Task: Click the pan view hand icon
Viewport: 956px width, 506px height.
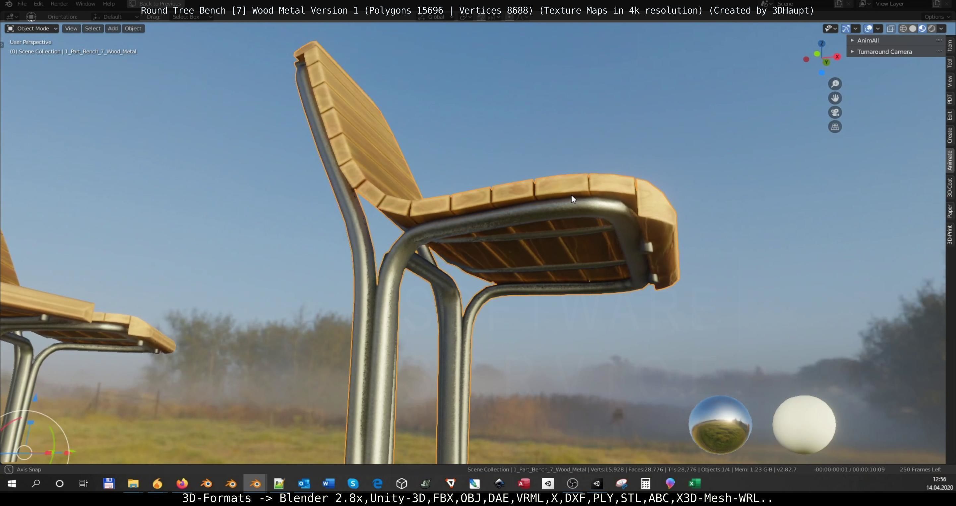Action: coord(835,98)
